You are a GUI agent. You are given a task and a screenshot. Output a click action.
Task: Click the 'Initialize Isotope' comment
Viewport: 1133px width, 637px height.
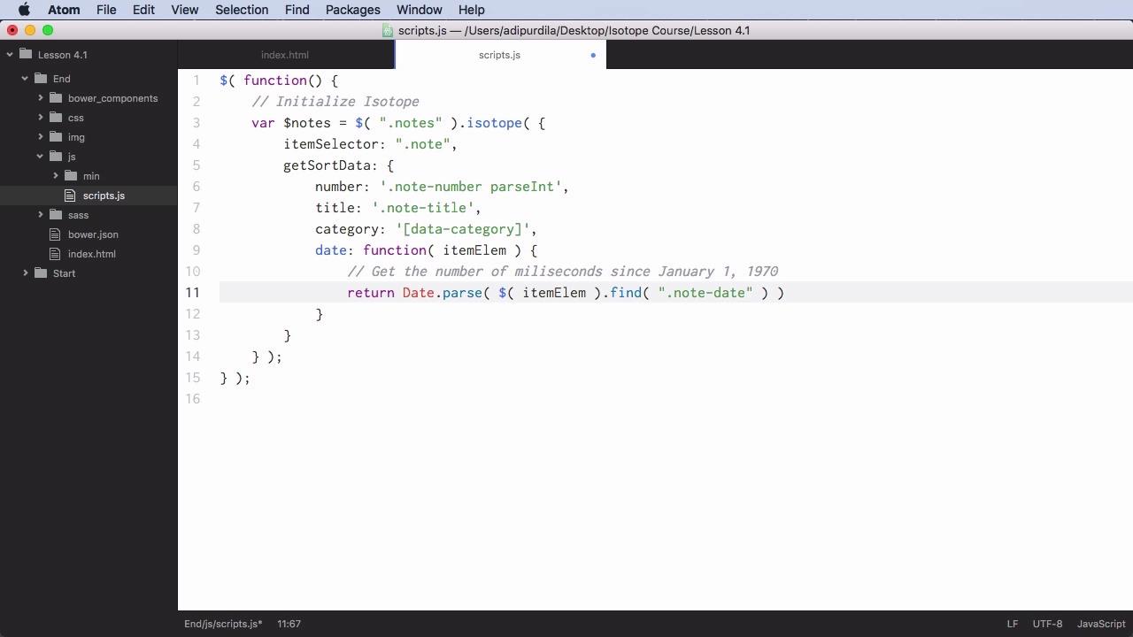[x=335, y=102]
